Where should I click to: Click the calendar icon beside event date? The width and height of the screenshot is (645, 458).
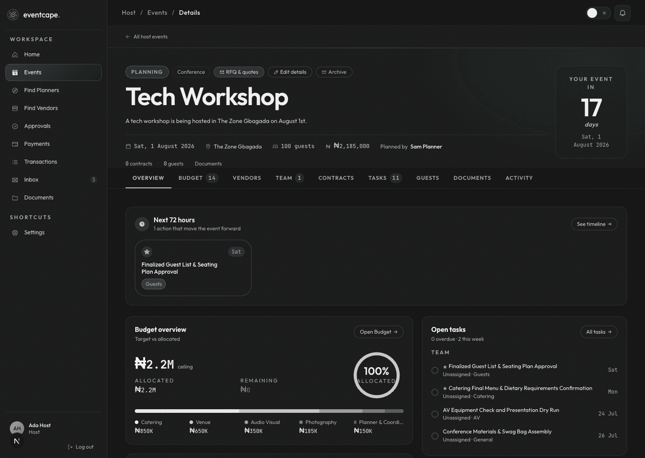pyautogui.click(x=129, y=146)
